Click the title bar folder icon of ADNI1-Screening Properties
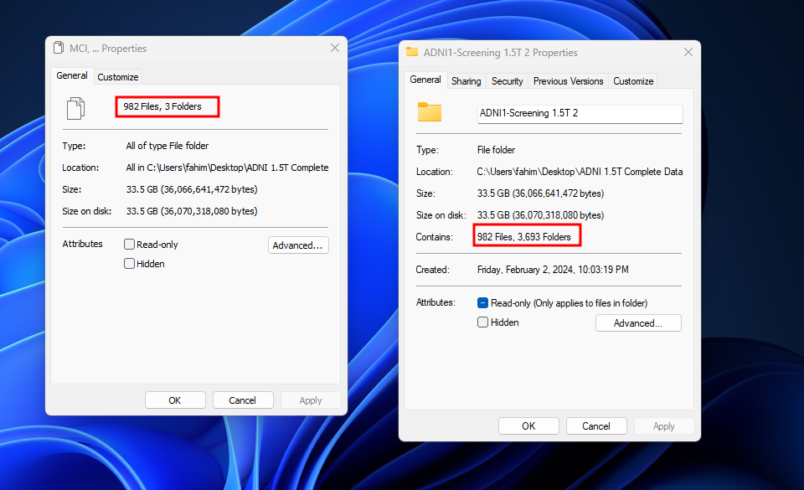 coord(412,52)
